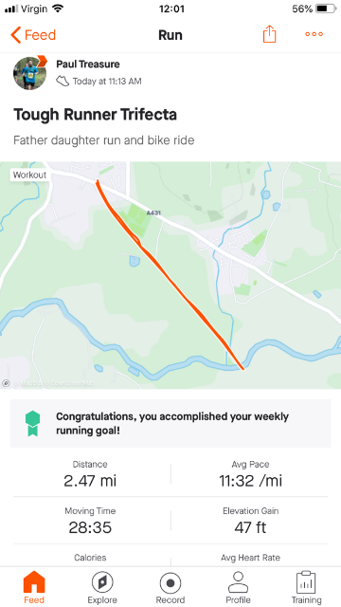The height and width of the screenshot is (607, 341).
Task: Tap the Avg Pace 11:32 /mi stat
Action: tap(250, 474)
